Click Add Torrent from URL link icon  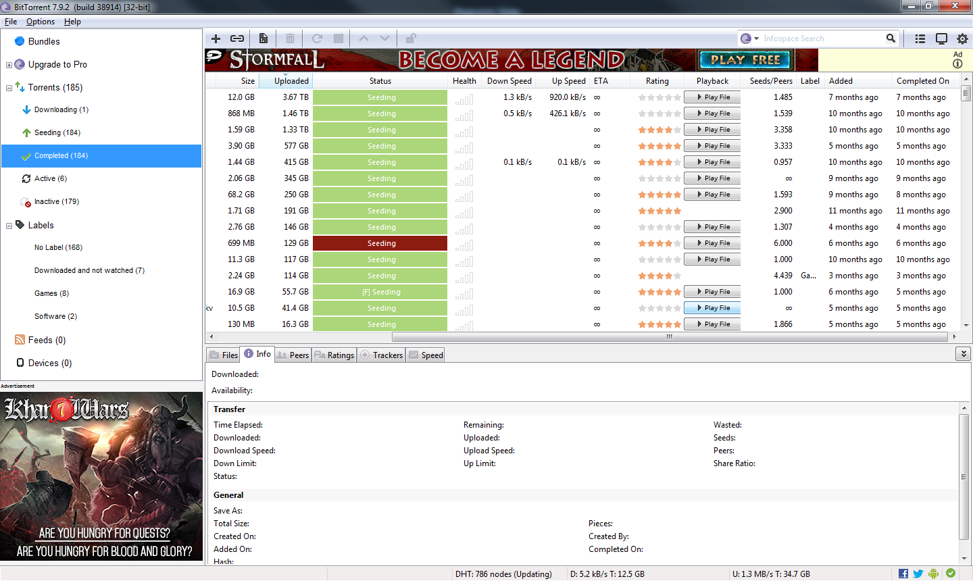[x=237, y=39]
